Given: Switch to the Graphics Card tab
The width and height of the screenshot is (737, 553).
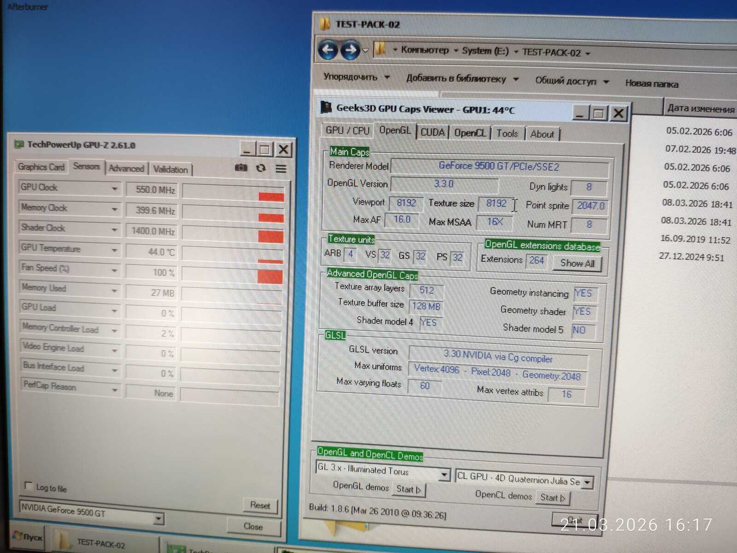Looking at the screenshot, I should pyautogui.click(x=41, y=167).
